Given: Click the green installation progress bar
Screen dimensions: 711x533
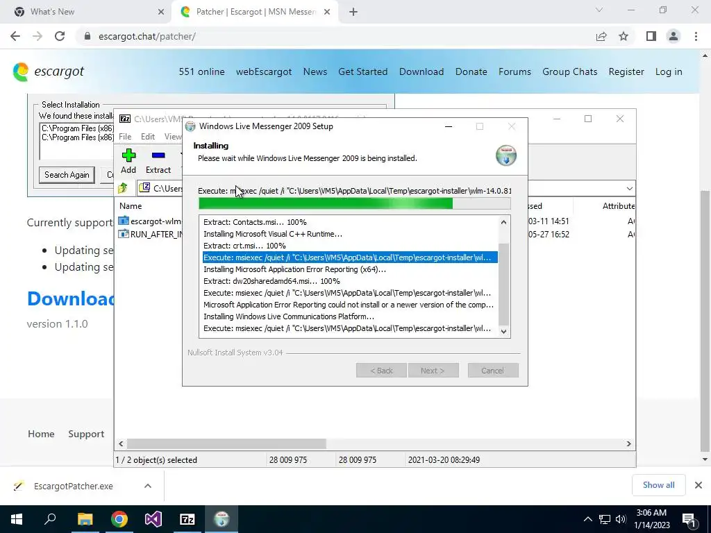Looking at the screenshot, I should click(x=355, y=203).
